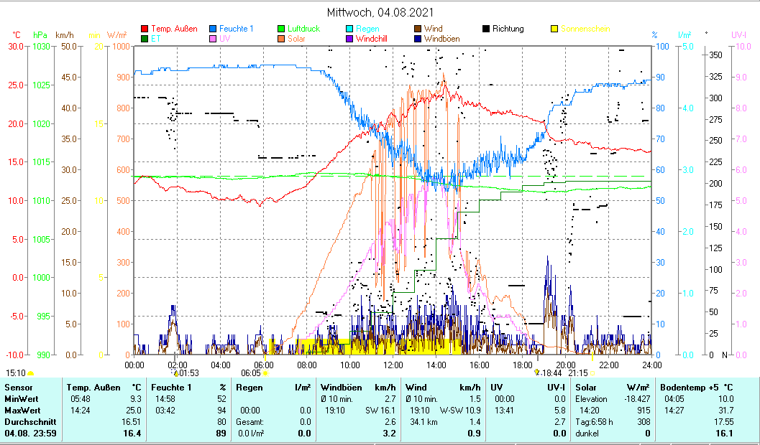Click the Sensor header in the data table

[x=18, y=388]
